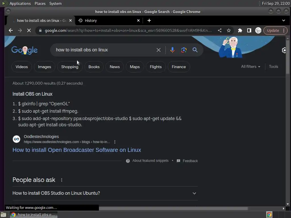The width and height of the screenshot is (291, 218).
Task: Switch to the History tab
Action: click(109, 20)
